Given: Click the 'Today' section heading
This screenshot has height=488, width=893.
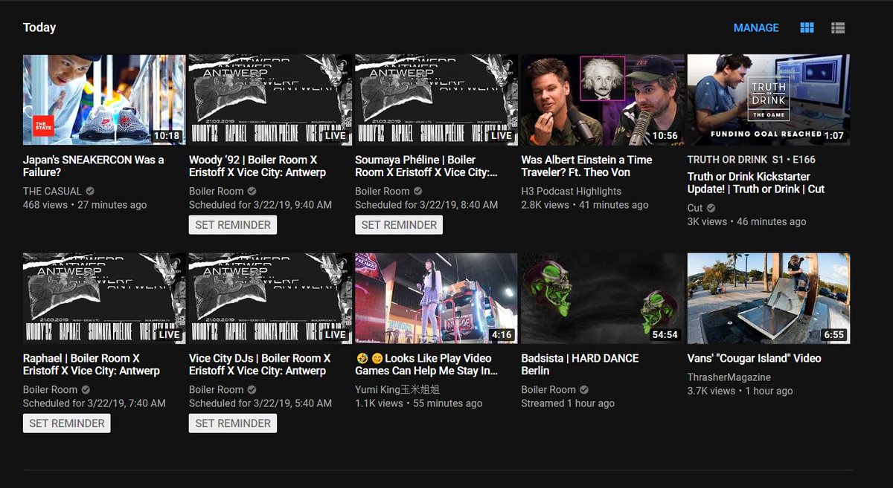Looking at the screenshot, I should [x=39, y=27].
